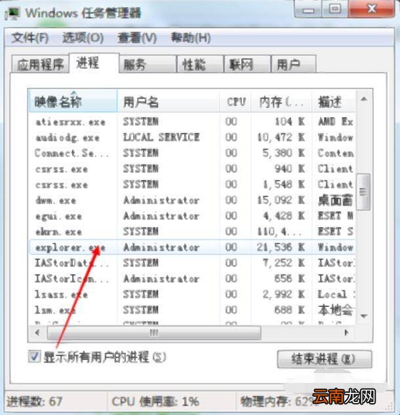
Task: Click the ESET S description cell
Action: 336,232
